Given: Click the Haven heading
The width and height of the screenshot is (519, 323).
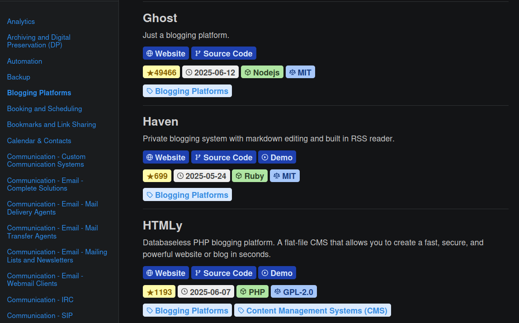Looking at the screenshot, I should tap(160, 122).
